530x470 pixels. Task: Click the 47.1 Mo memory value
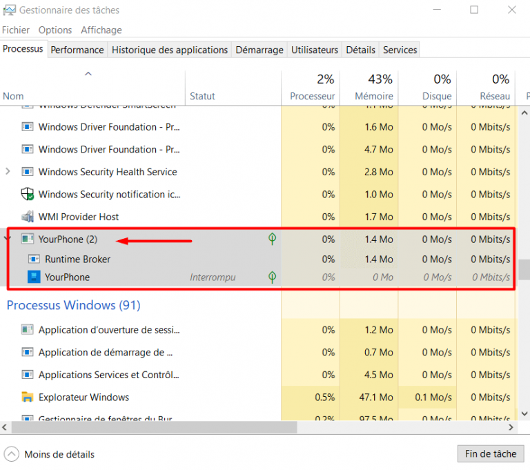(376, 398)
